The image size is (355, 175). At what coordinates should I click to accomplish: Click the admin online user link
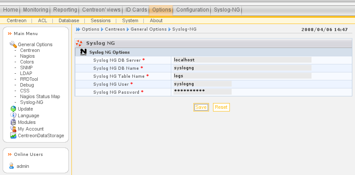click(23, 166)
